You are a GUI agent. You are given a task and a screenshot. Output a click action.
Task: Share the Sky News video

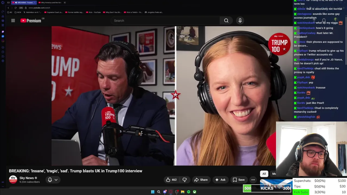201,180
